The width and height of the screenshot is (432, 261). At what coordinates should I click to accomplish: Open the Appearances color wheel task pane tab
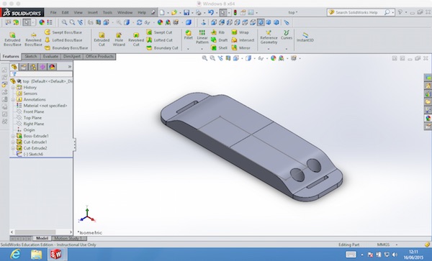[428, 118]
